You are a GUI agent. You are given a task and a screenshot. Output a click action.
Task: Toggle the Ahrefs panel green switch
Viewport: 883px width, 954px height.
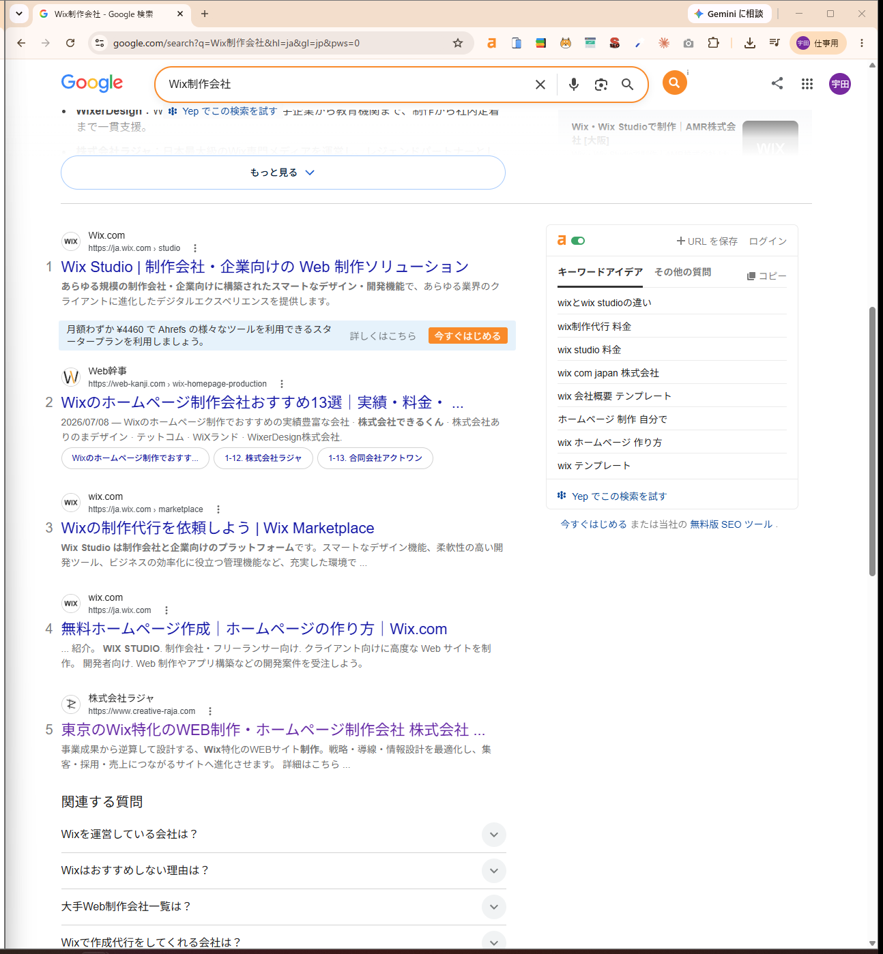[578, 241]
